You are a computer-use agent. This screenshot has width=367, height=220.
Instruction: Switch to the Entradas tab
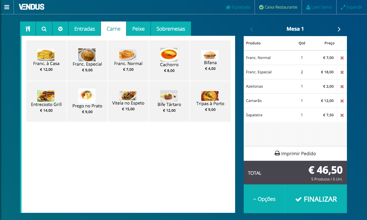coord(85,29)
